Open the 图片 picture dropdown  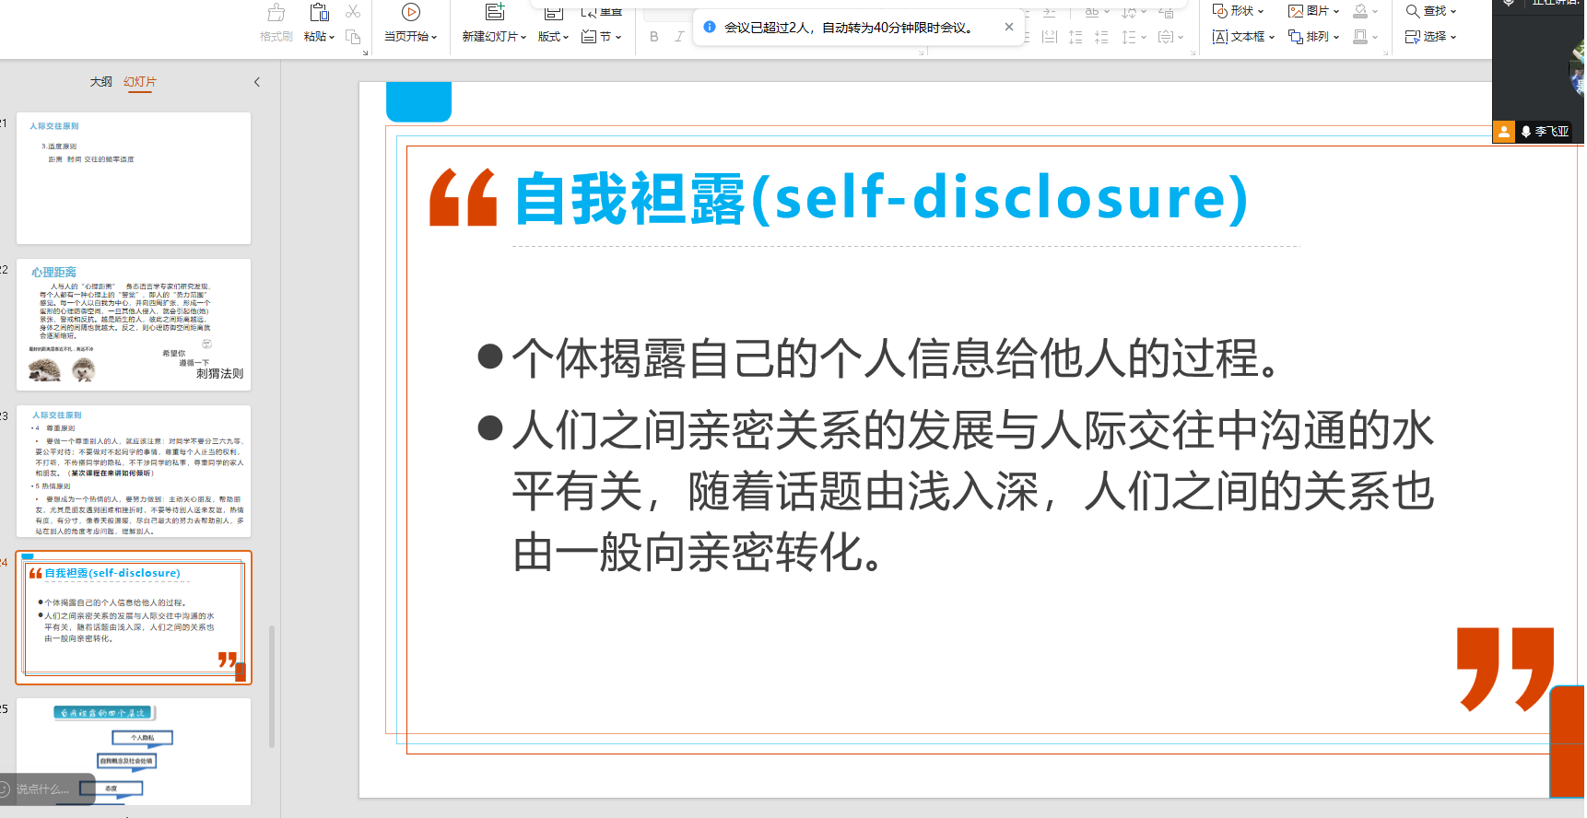click(1314, 11)
